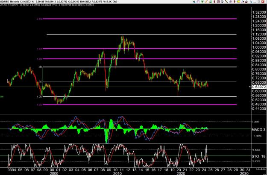The image size is (267, 175).
Task: Click the 2020 year label on time axis
Action: [181, 173]
